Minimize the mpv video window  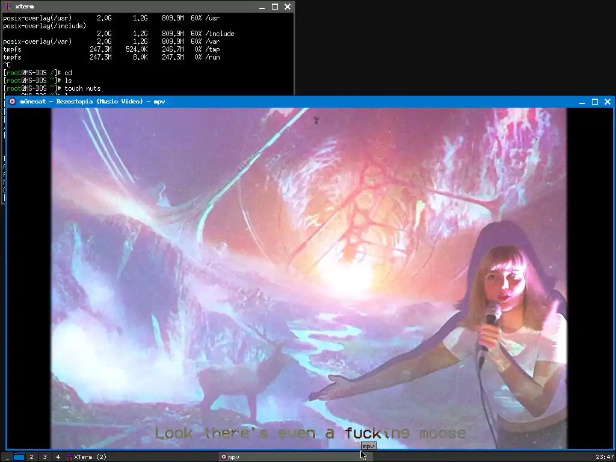[x=582, y=102]
